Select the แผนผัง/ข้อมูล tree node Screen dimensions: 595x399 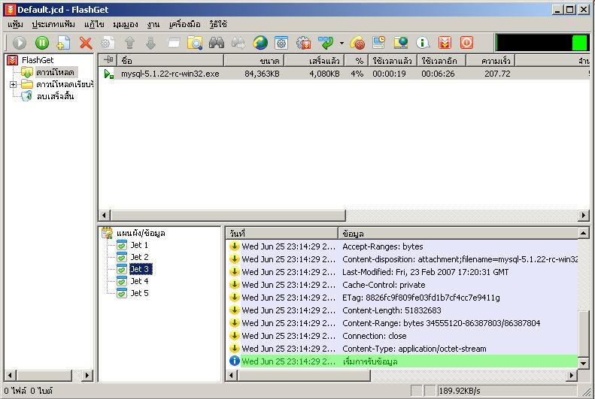[141, 233]
